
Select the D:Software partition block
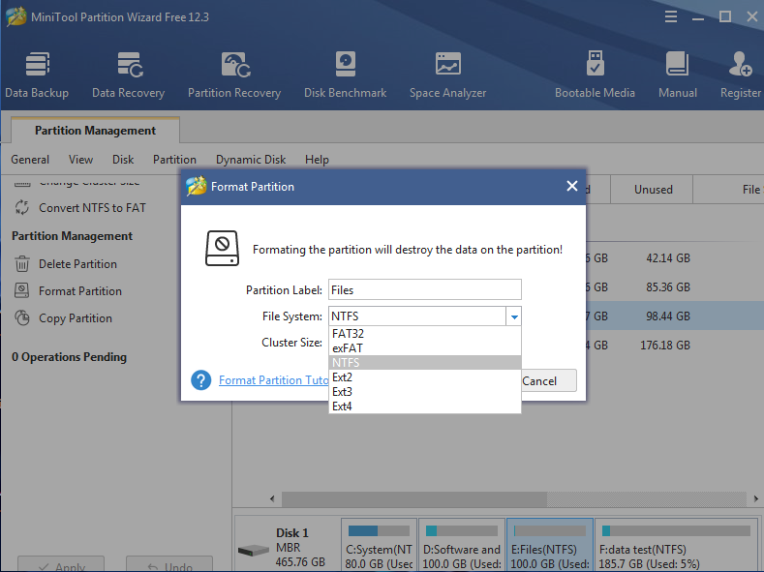point(462,546)
